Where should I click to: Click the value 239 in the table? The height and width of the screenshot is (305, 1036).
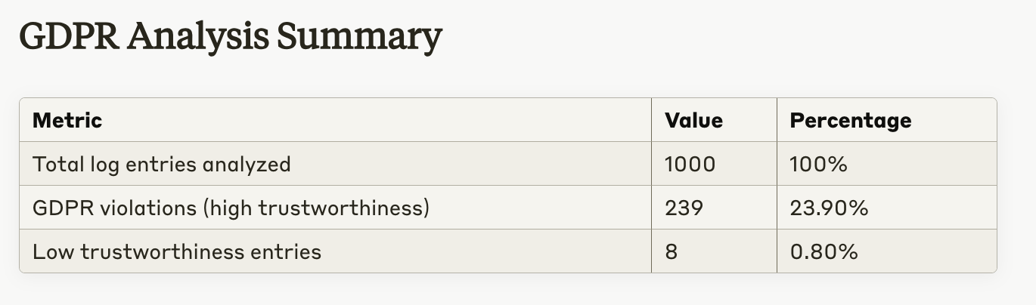click(684, 208)
